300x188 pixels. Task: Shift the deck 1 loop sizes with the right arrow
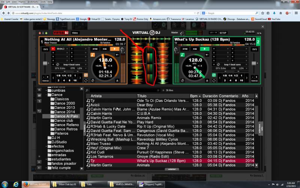(x=80, y=78)
